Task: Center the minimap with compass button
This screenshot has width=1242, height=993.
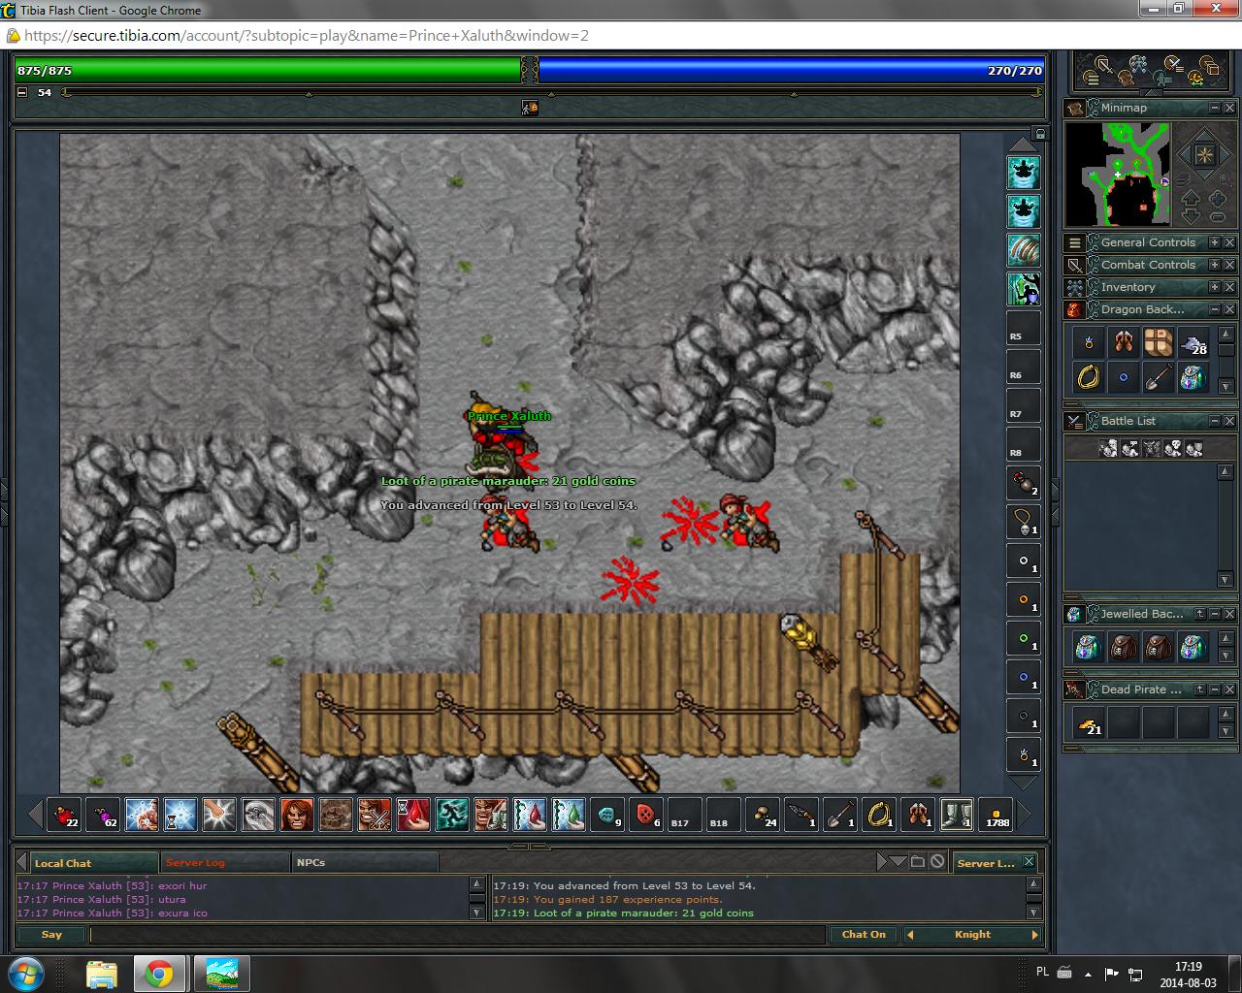Action: [x=1203, y=155]
